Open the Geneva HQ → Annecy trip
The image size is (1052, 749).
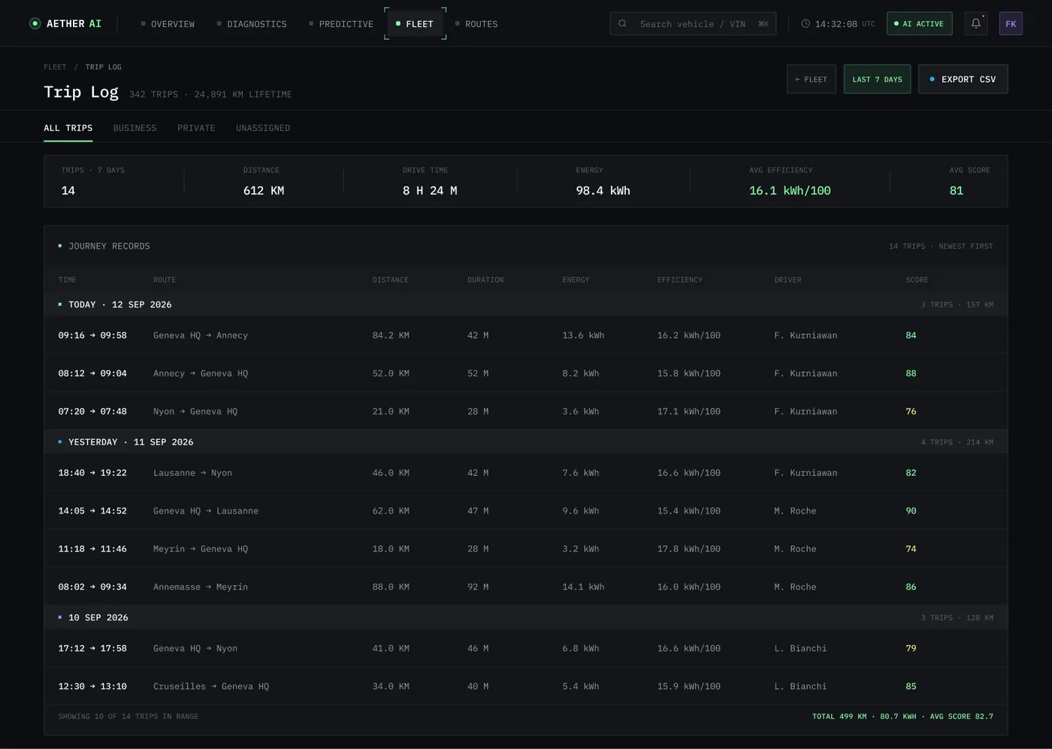pos(526,335)
